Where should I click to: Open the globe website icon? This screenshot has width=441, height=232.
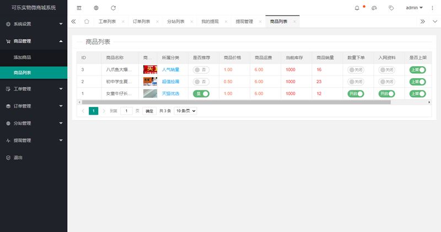(x=96, y=8)
